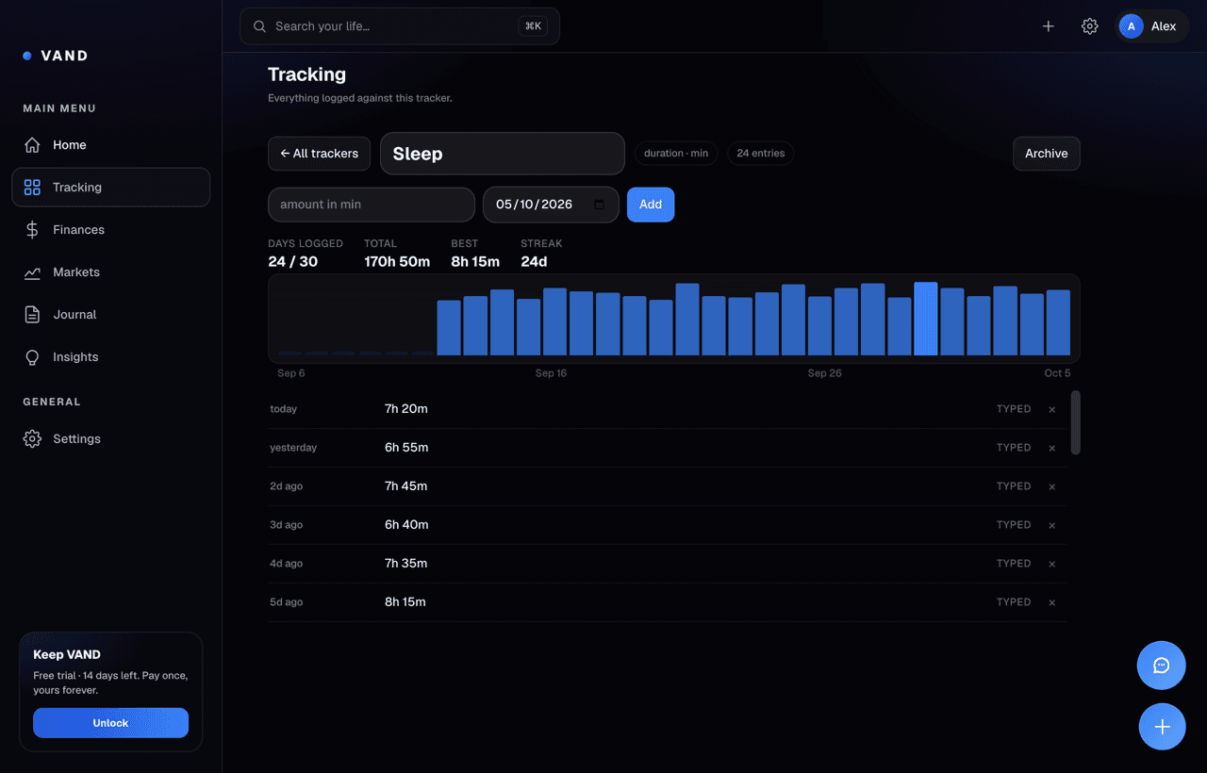Click the 'Search your life' box
The image size is (1207, 773).
coord(400,26)
